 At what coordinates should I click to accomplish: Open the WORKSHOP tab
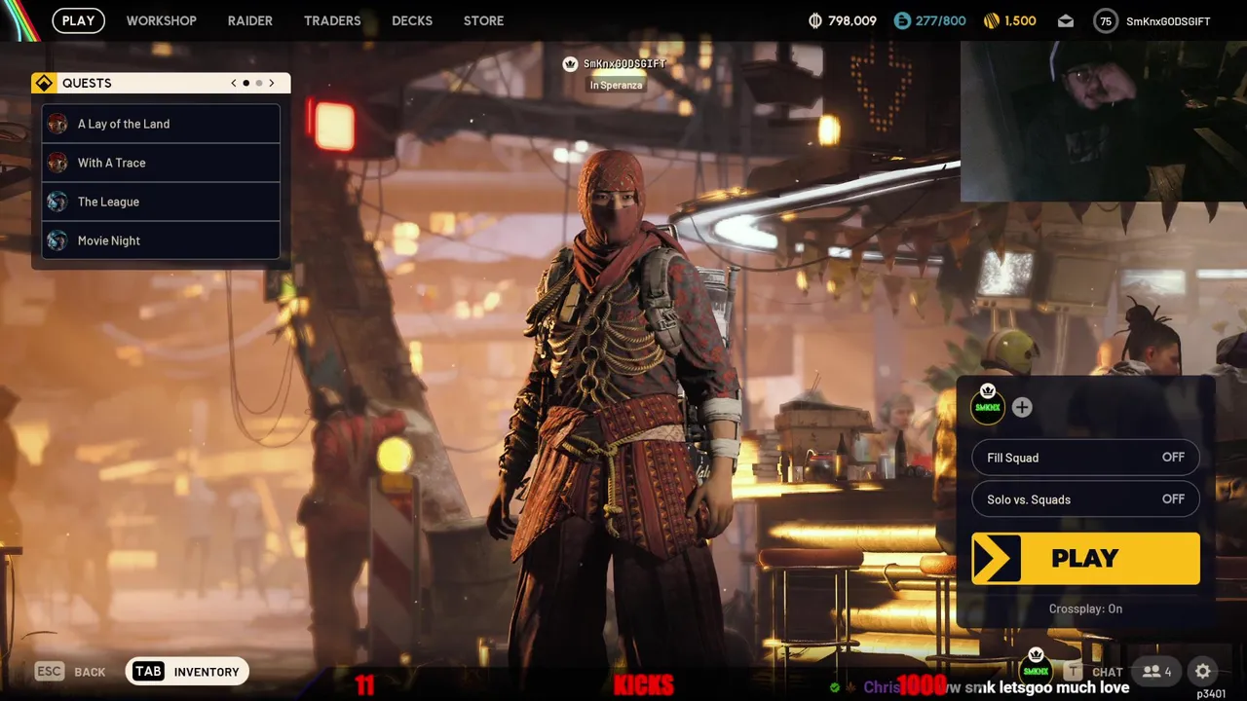(x=161, y=20)
